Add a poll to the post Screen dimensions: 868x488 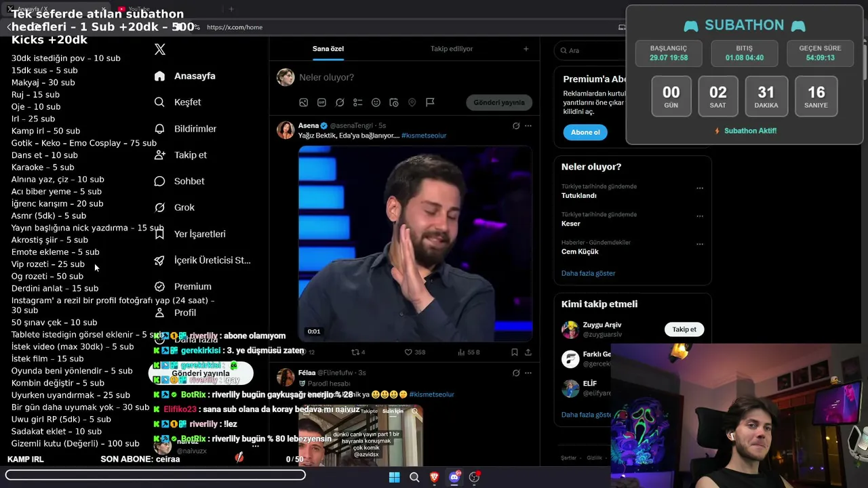coord(358,102)
